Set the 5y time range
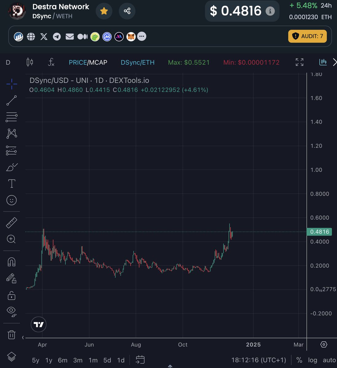Viewport: 337px width, 368px height. (36, 360)
